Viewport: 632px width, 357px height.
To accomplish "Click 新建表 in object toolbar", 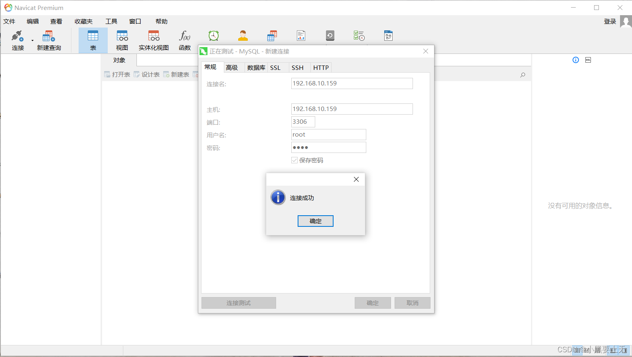I will click(x=176, y=75).
